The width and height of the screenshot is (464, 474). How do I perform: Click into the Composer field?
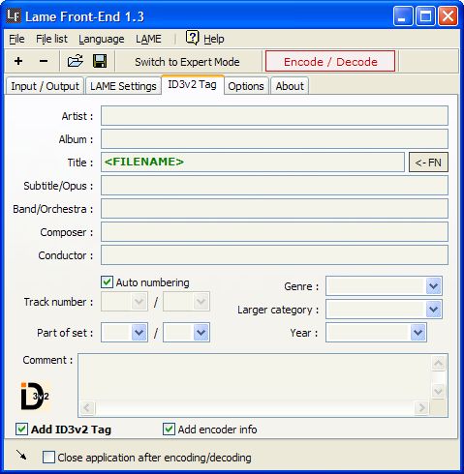click(274, 231)
